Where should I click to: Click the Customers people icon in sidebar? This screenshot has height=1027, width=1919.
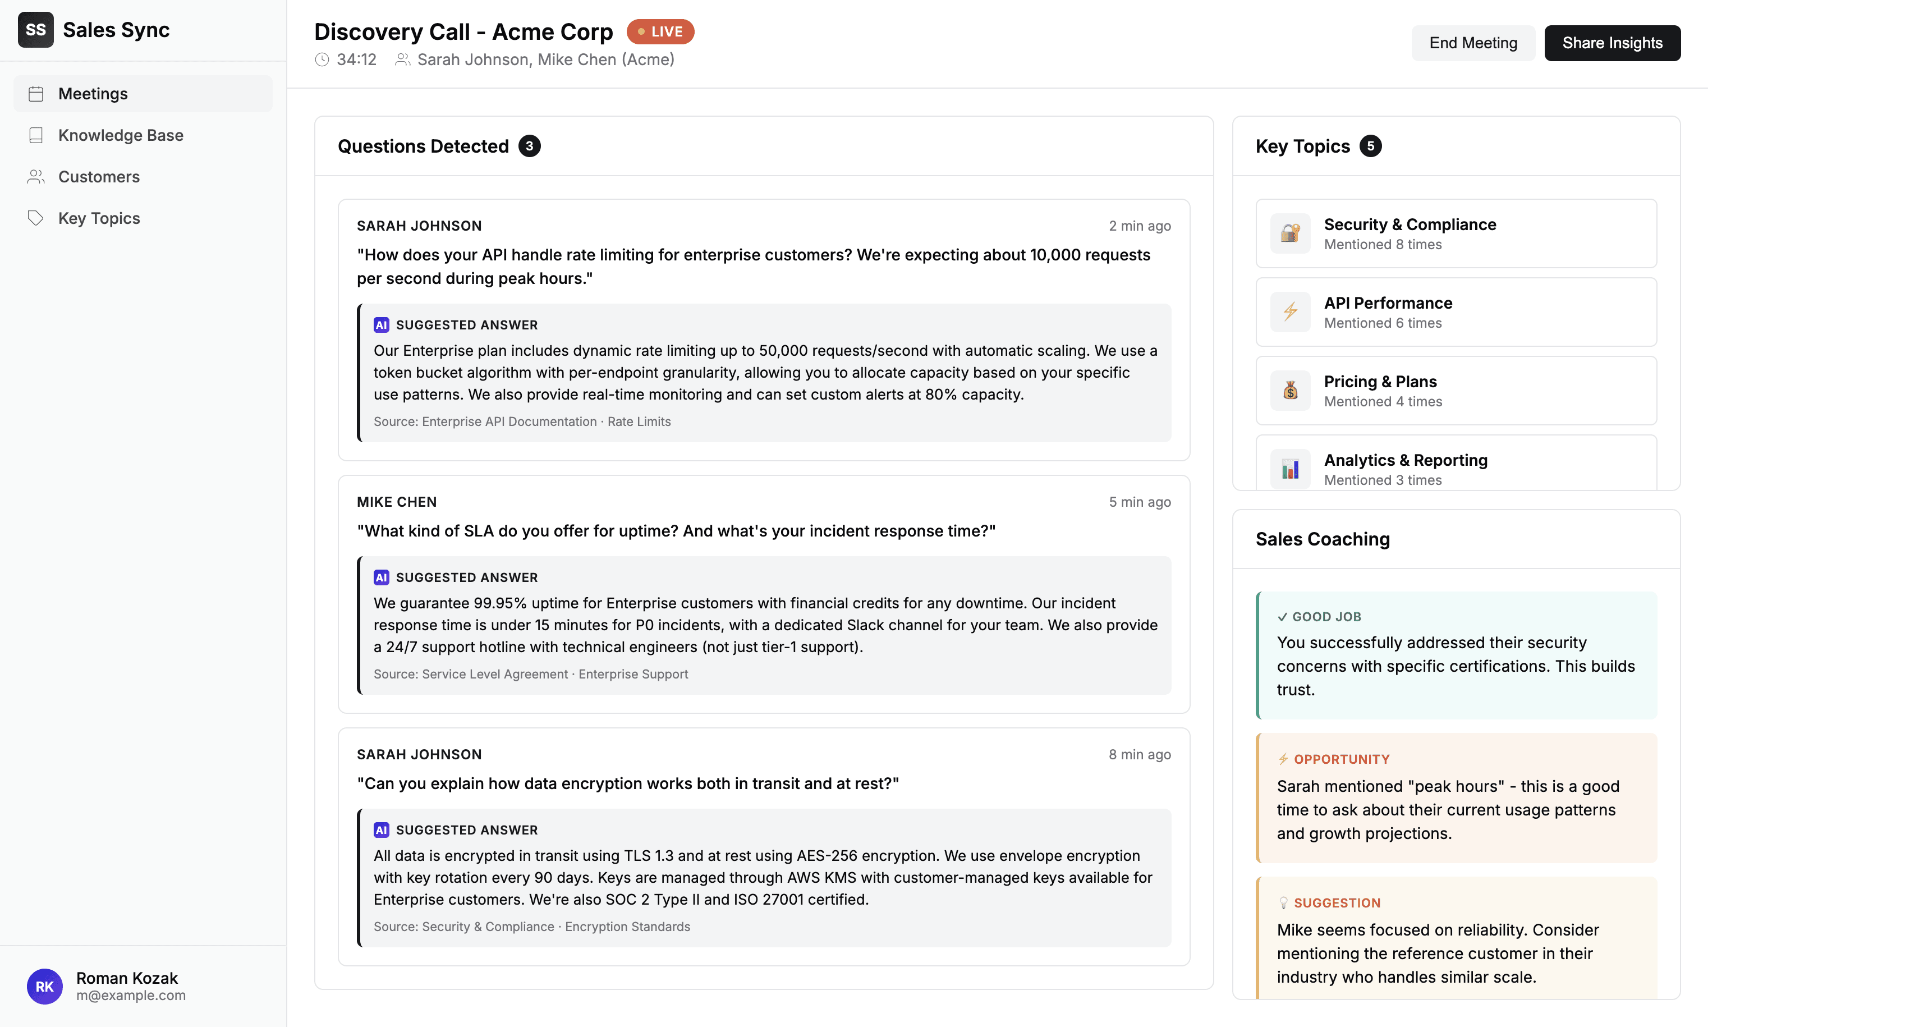[x=36, y=177]
